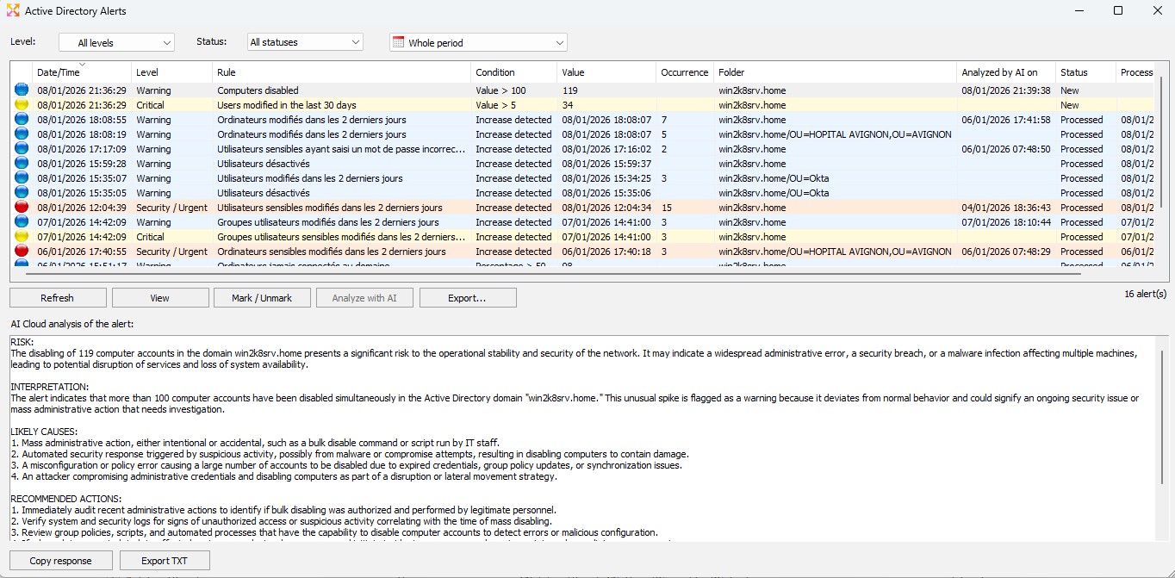Click blue icon of 08/01/2026 18:08:55 alert
This screenshot has width=1175, height=578.
[22, 120]
